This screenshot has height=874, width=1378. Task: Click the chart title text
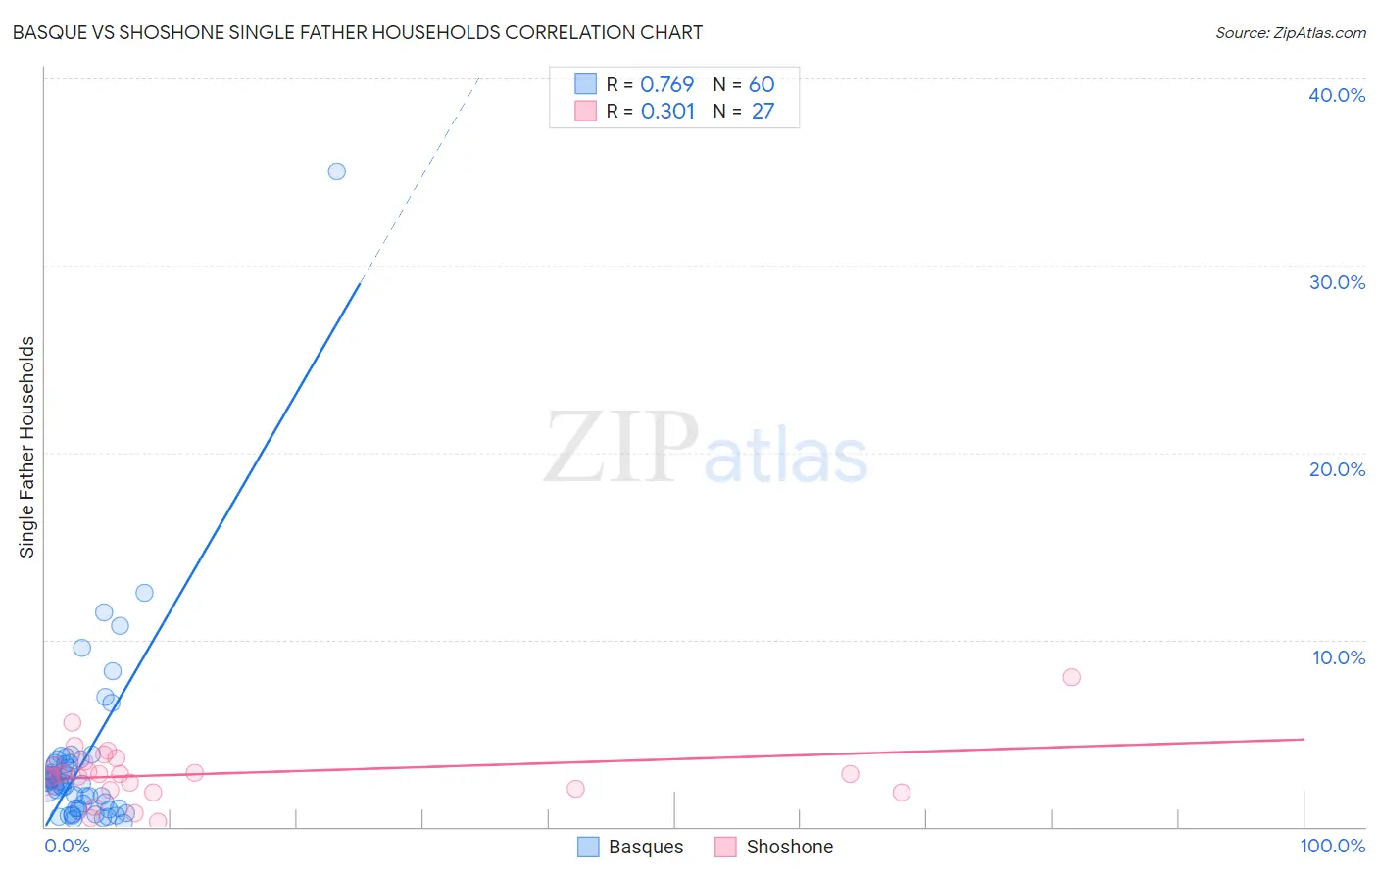pyautogui.click(x=357, y=32)
